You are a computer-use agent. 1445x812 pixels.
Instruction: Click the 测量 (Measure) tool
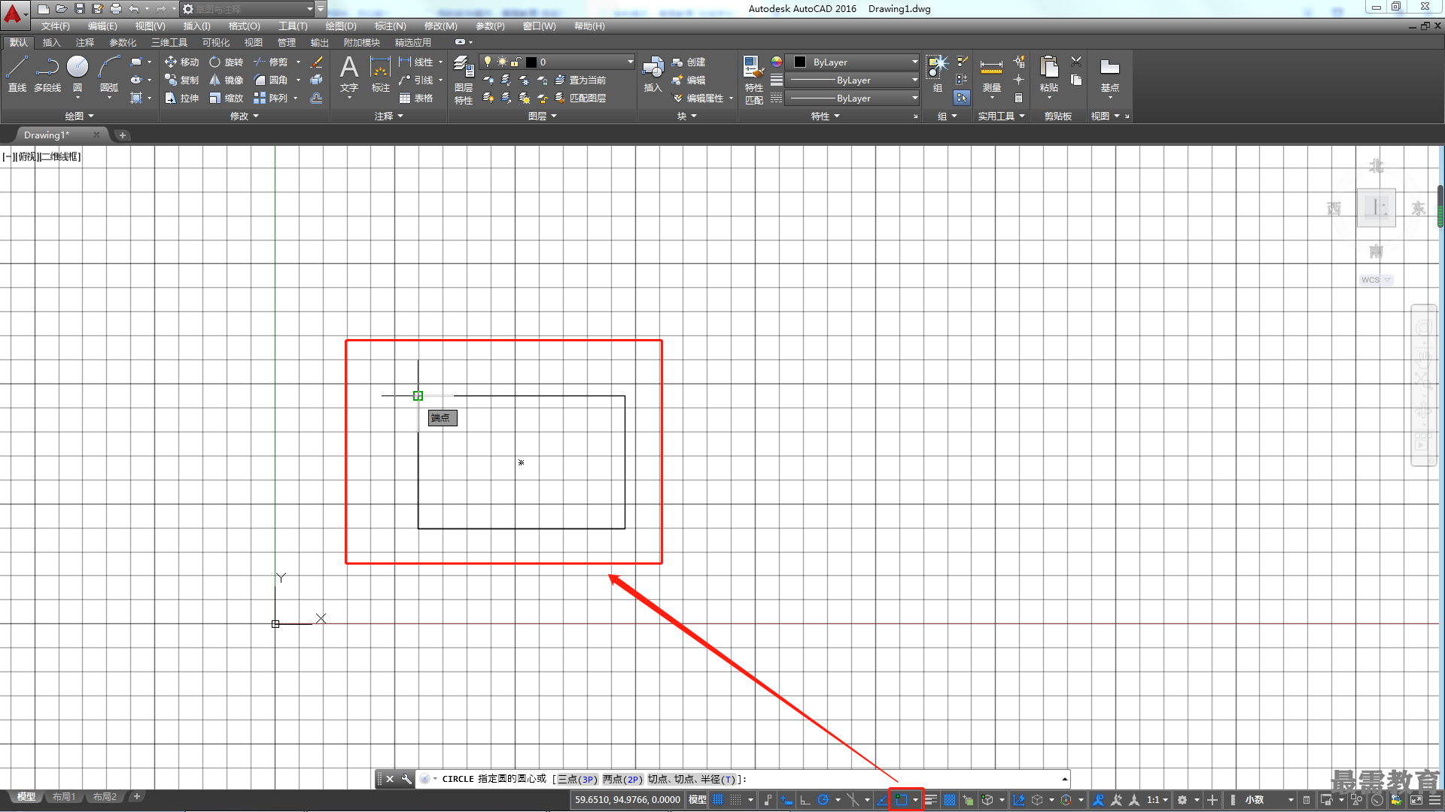click(992, 74)
